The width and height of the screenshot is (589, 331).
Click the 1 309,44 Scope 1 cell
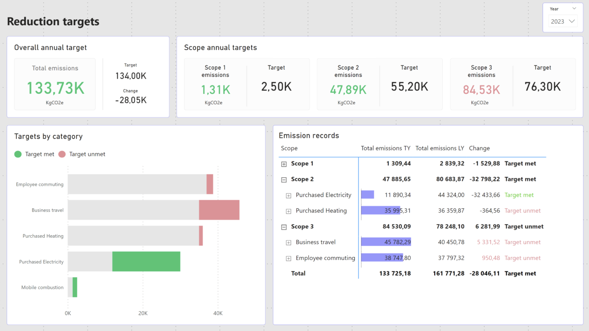[398, 163]
